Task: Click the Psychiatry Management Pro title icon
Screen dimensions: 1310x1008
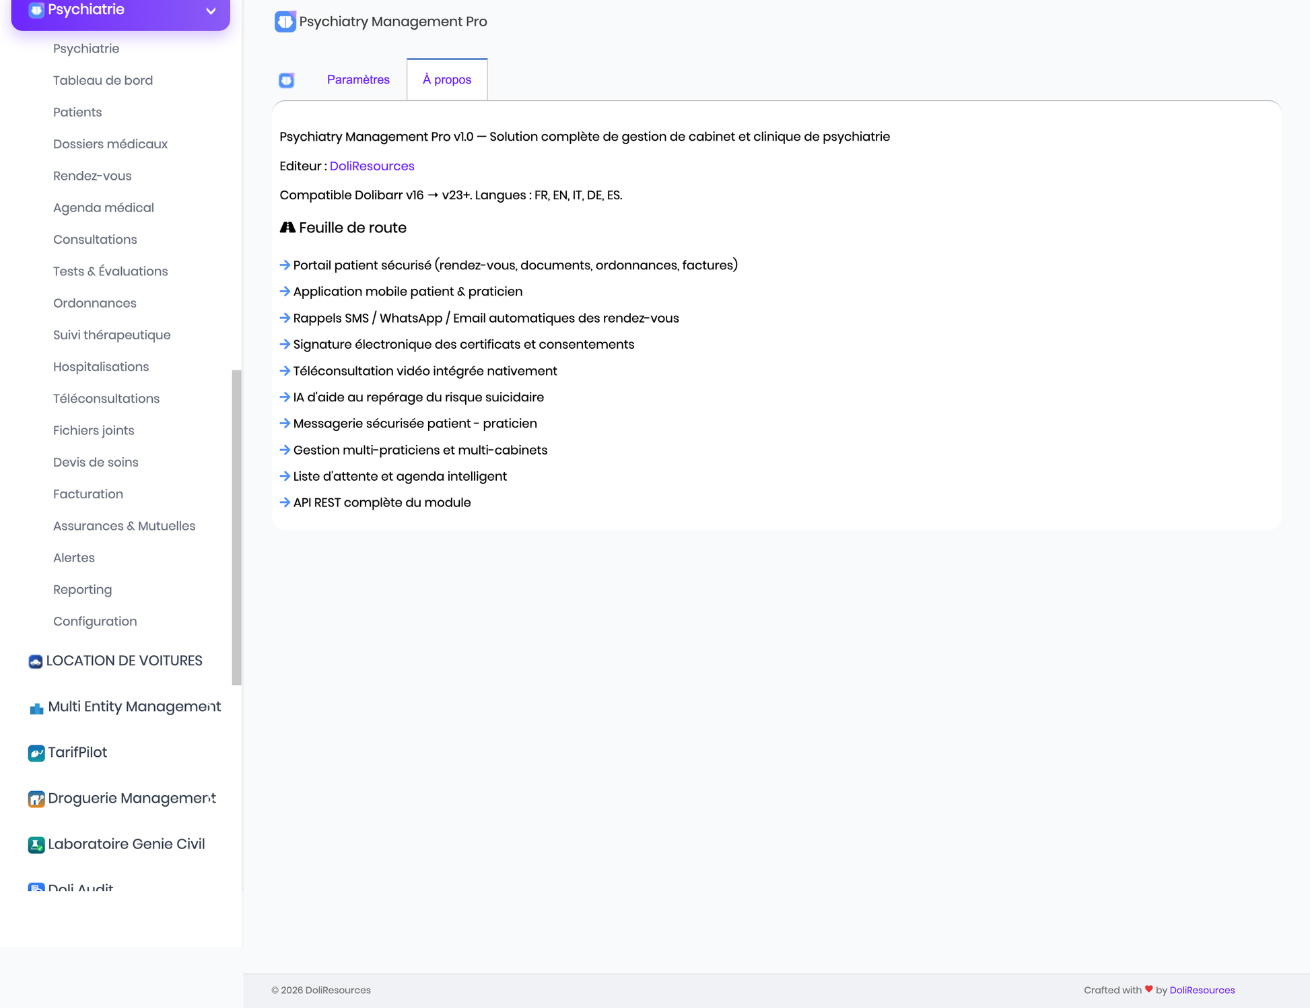Action: [x=285, y=22]
